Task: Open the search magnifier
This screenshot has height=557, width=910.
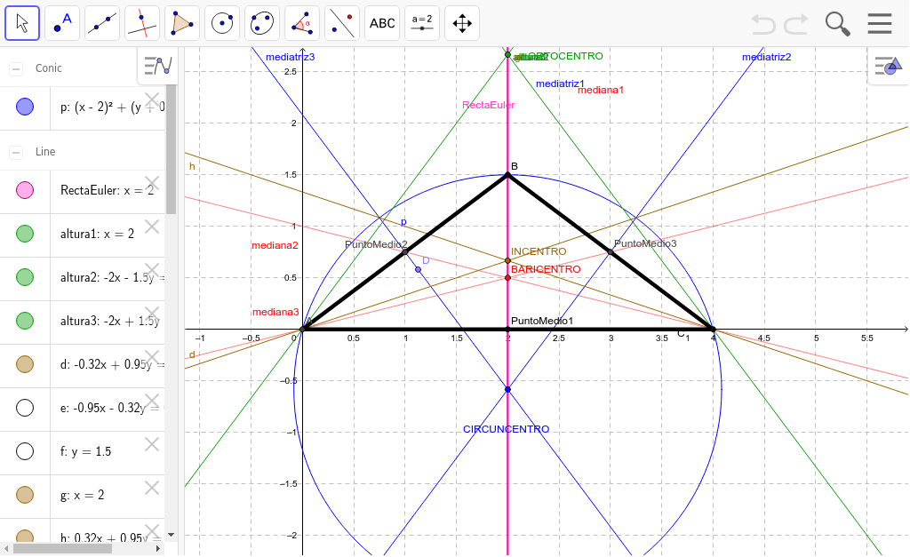Action: pyautogui.click(x=837, y=24)
